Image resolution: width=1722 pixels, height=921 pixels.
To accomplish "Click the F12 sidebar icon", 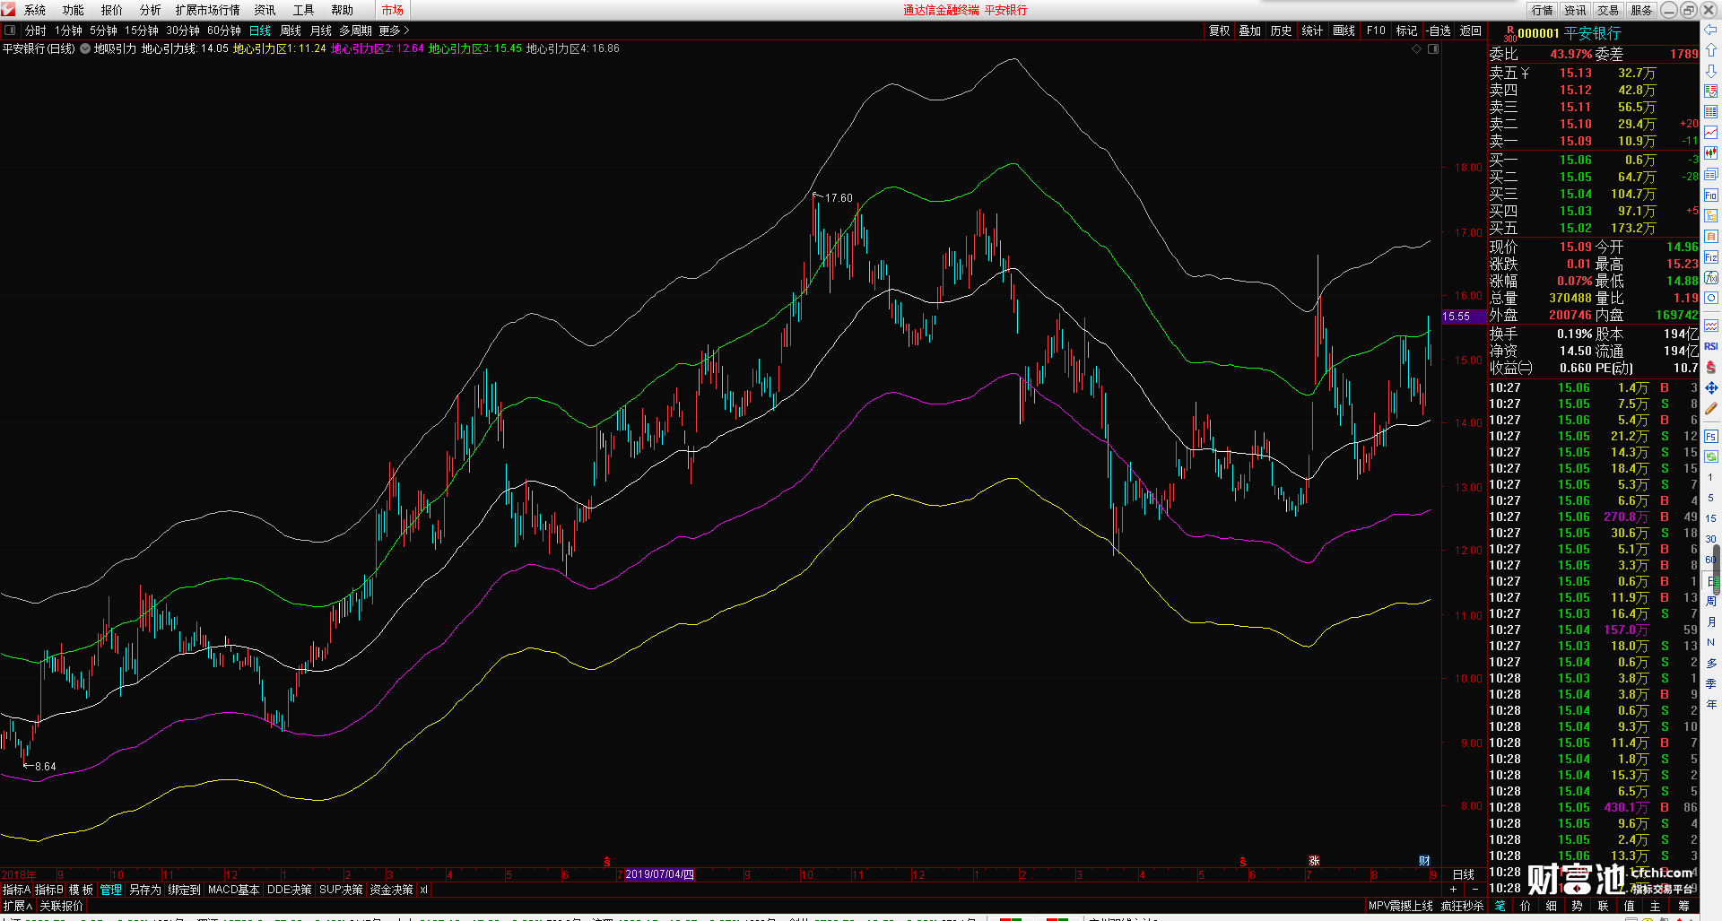I will click(x=1711, y=257).
